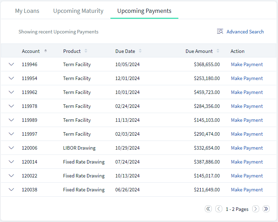The height and width of the screenshot is (222, 278).
Task: Click Action column header label
Action: coord(237,51)
